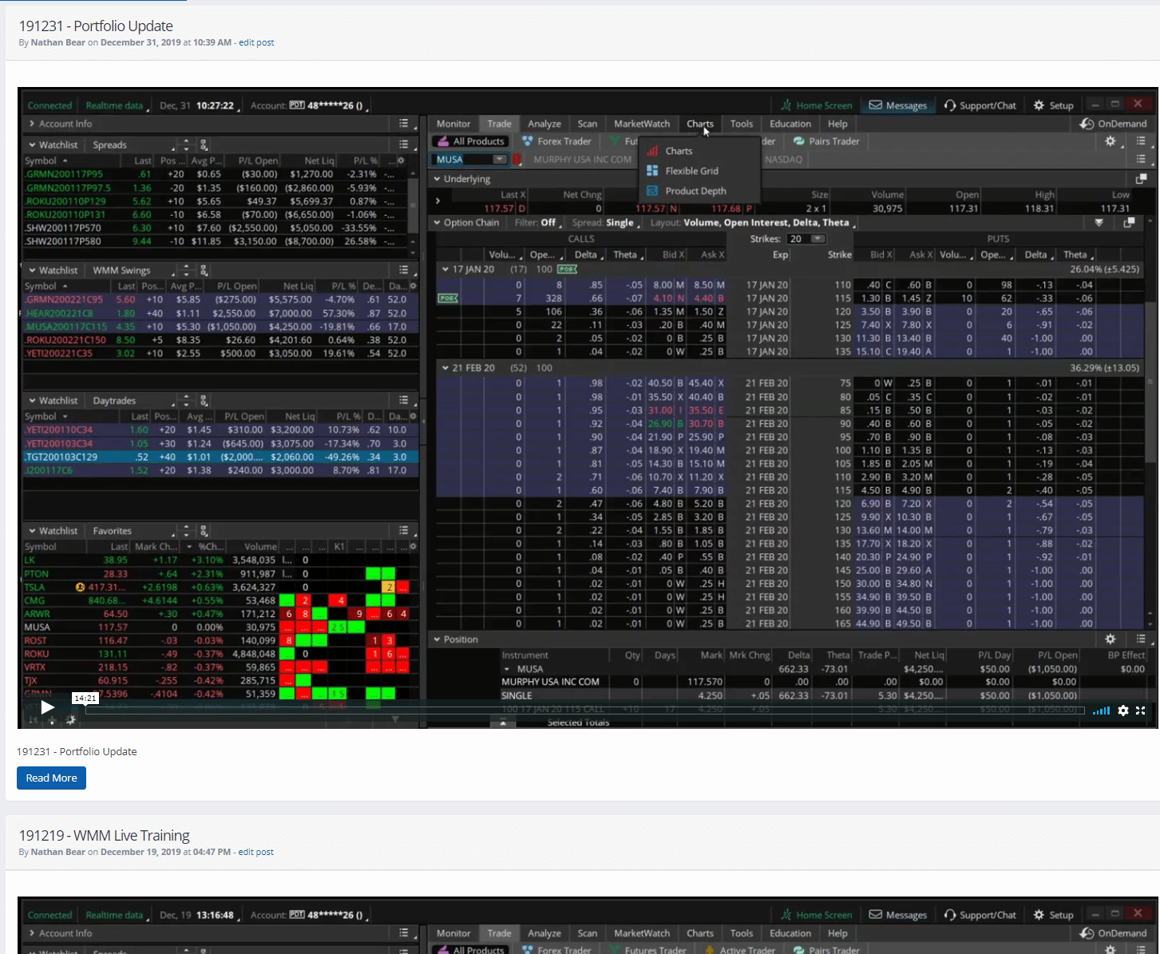The height and width of the screenshot is (954, 1160).
Task: Click link icon on Favorites watchlist
Action: 204,531
